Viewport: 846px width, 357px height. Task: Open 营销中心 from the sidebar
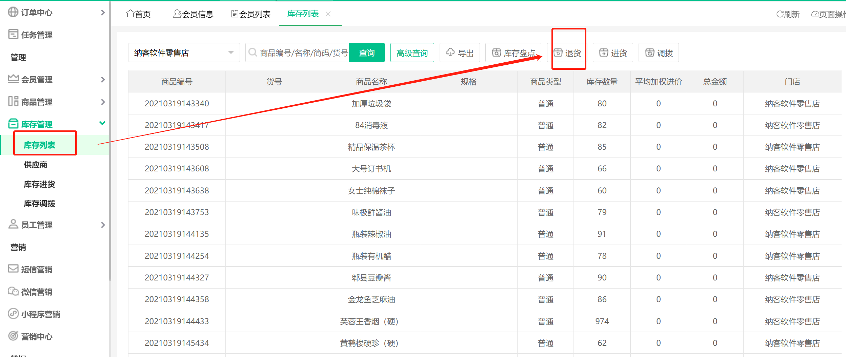(x=37, y=336)
